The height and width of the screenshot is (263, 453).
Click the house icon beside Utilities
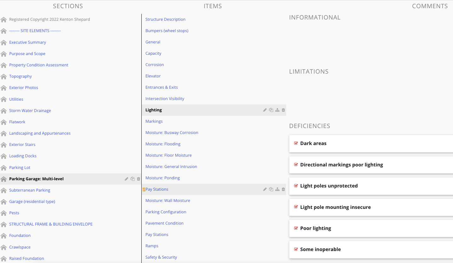[4, 99]
